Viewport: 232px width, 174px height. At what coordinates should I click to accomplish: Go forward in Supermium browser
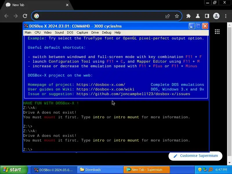(16, 16)
